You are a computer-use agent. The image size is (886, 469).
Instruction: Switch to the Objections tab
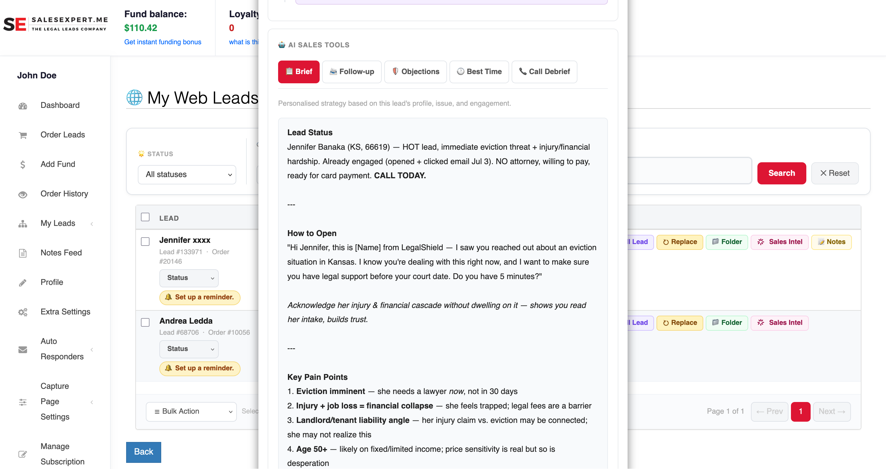[415, 72]
